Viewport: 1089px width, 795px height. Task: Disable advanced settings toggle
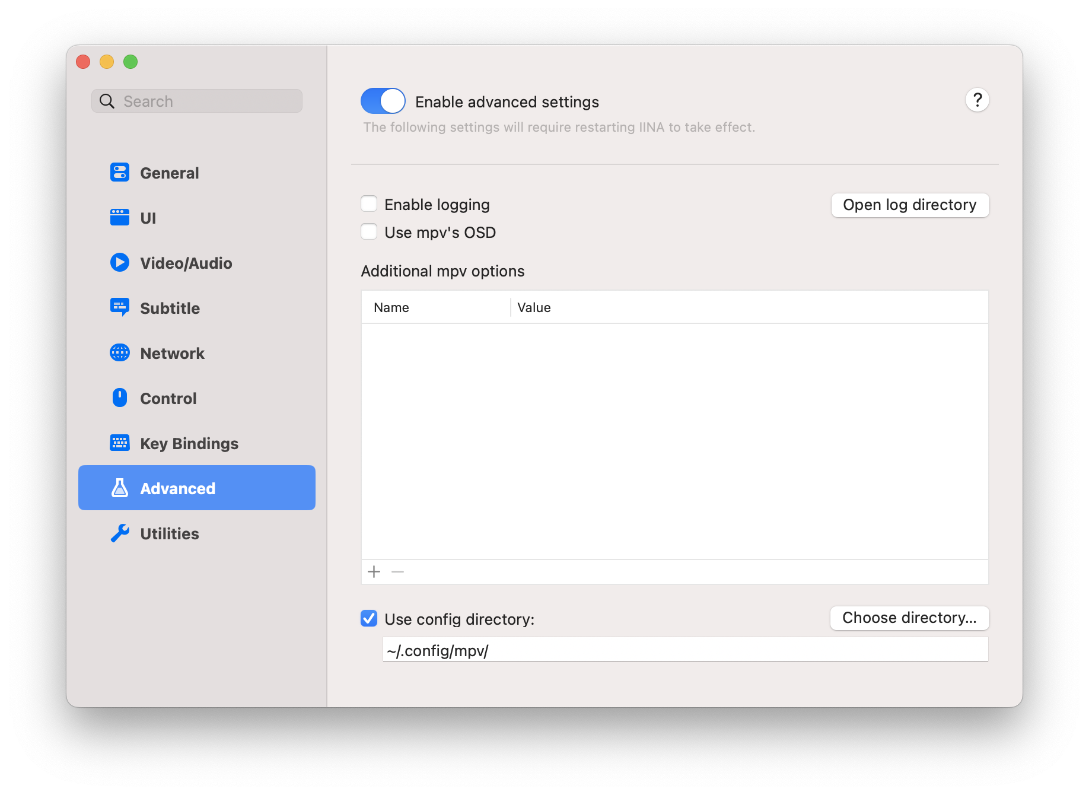coord(383,101)
